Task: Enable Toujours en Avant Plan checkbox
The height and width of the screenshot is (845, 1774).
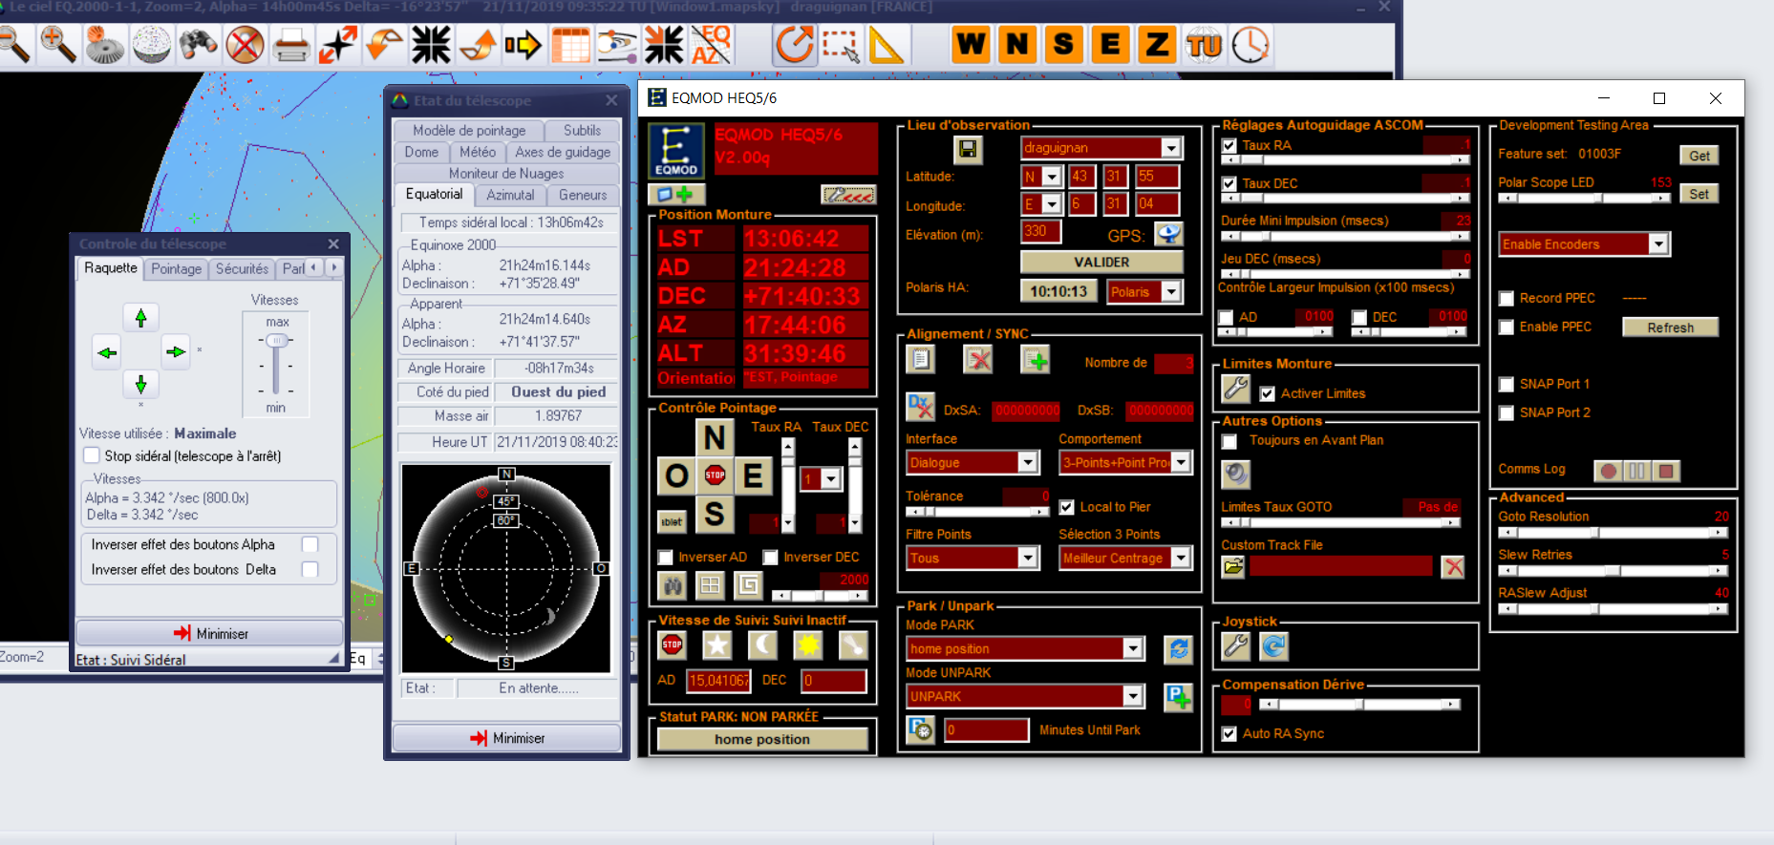Action: point(1229,441)
